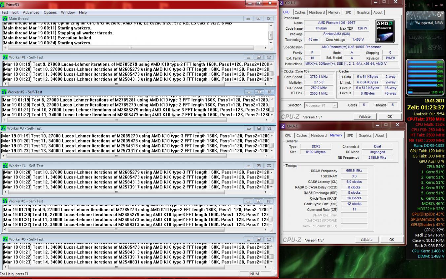
Task: Click the sidebar next-page arrow
Action: point(420,5)
